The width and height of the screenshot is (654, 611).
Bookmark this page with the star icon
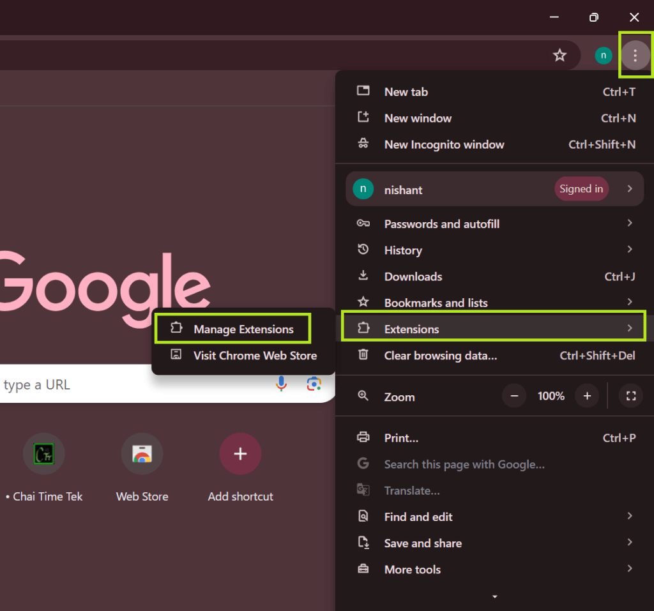559,55
